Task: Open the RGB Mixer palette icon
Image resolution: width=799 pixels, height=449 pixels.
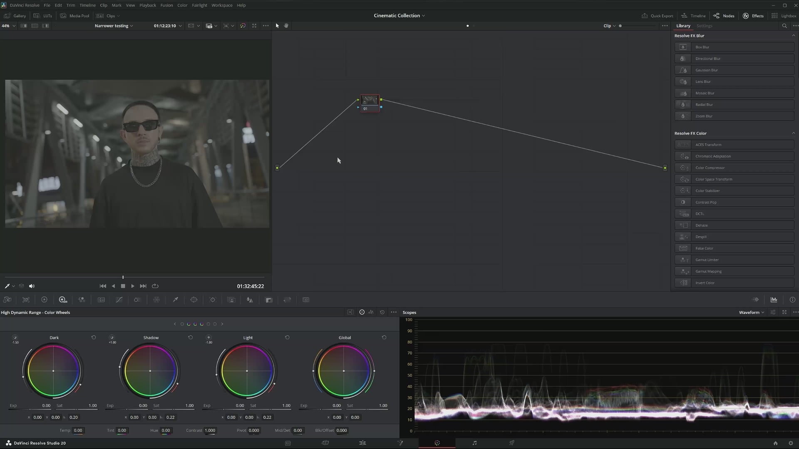Action: point(82,300)
